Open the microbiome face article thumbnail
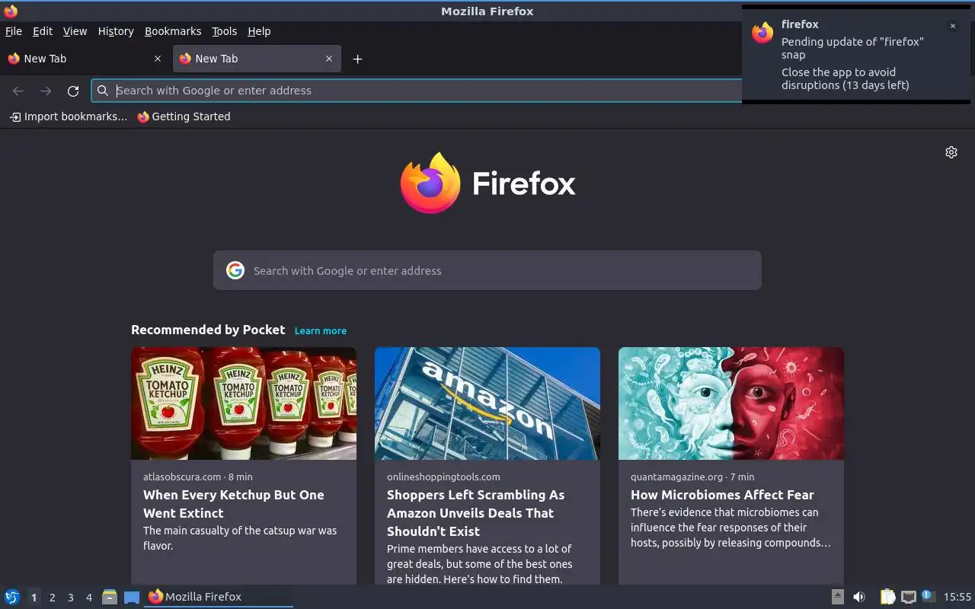This screenshot has width=975, height=609. pyautogui.click(x=731, y=403)
